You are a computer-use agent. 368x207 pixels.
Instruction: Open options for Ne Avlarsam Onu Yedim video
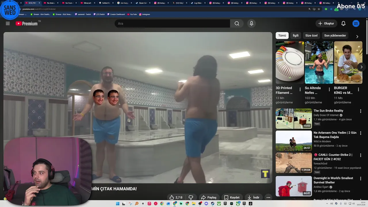pyautogui.click(x=361, y=133)
